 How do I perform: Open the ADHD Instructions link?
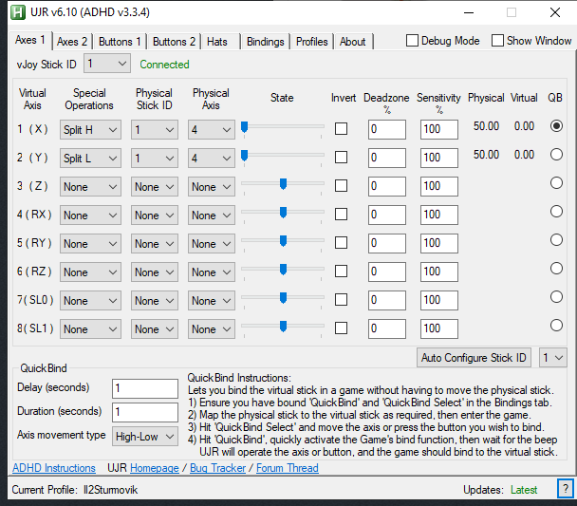pos(54,468)
